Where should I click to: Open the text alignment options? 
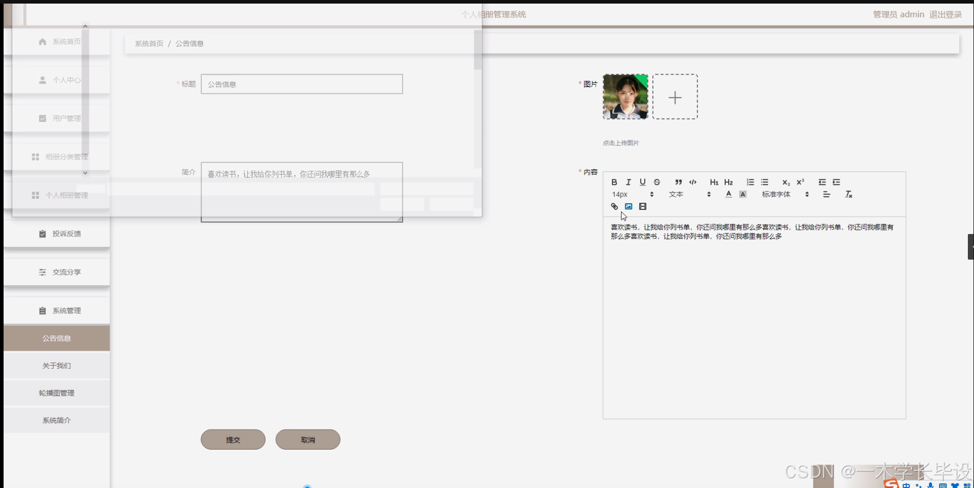(827, 195)
